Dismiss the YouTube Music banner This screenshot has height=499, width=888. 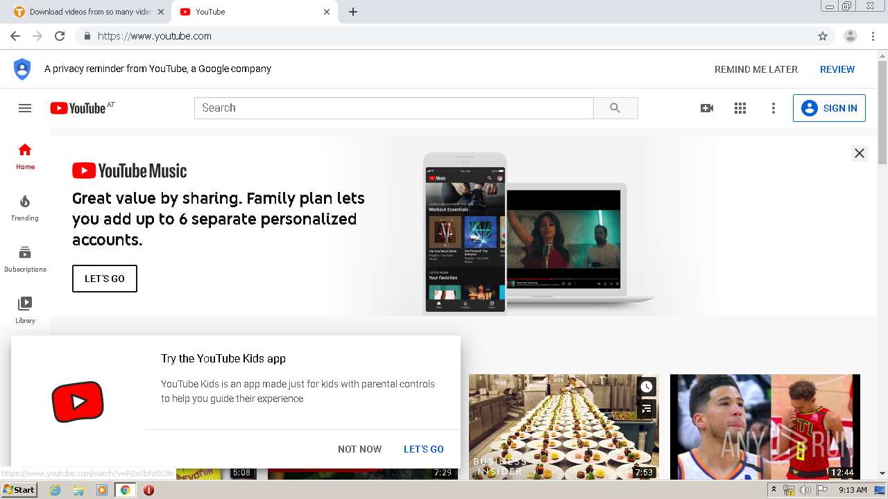point(860,153)
